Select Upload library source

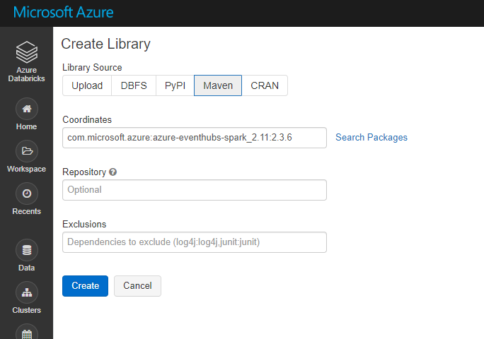point(87,85)
